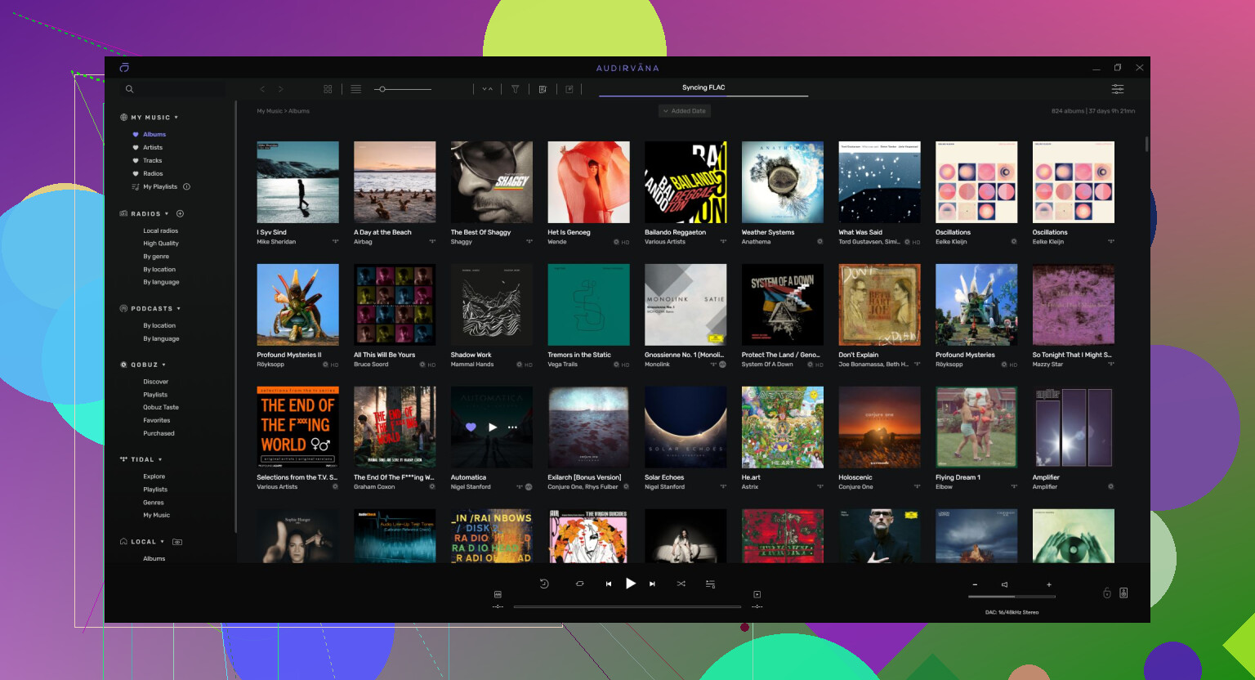Toggle shuffle playback mode
Image resolution: width=1255 pixels, height=680 pixels.
681,584
